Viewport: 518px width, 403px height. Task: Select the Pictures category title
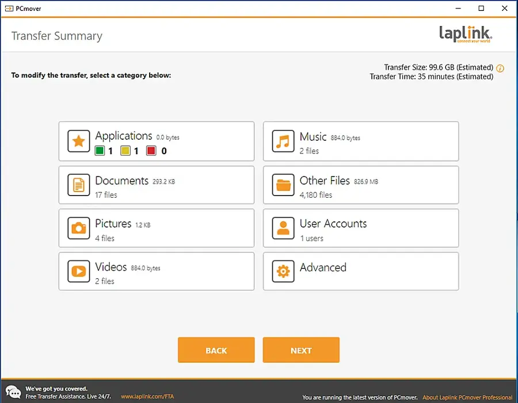tap(113, 224)
